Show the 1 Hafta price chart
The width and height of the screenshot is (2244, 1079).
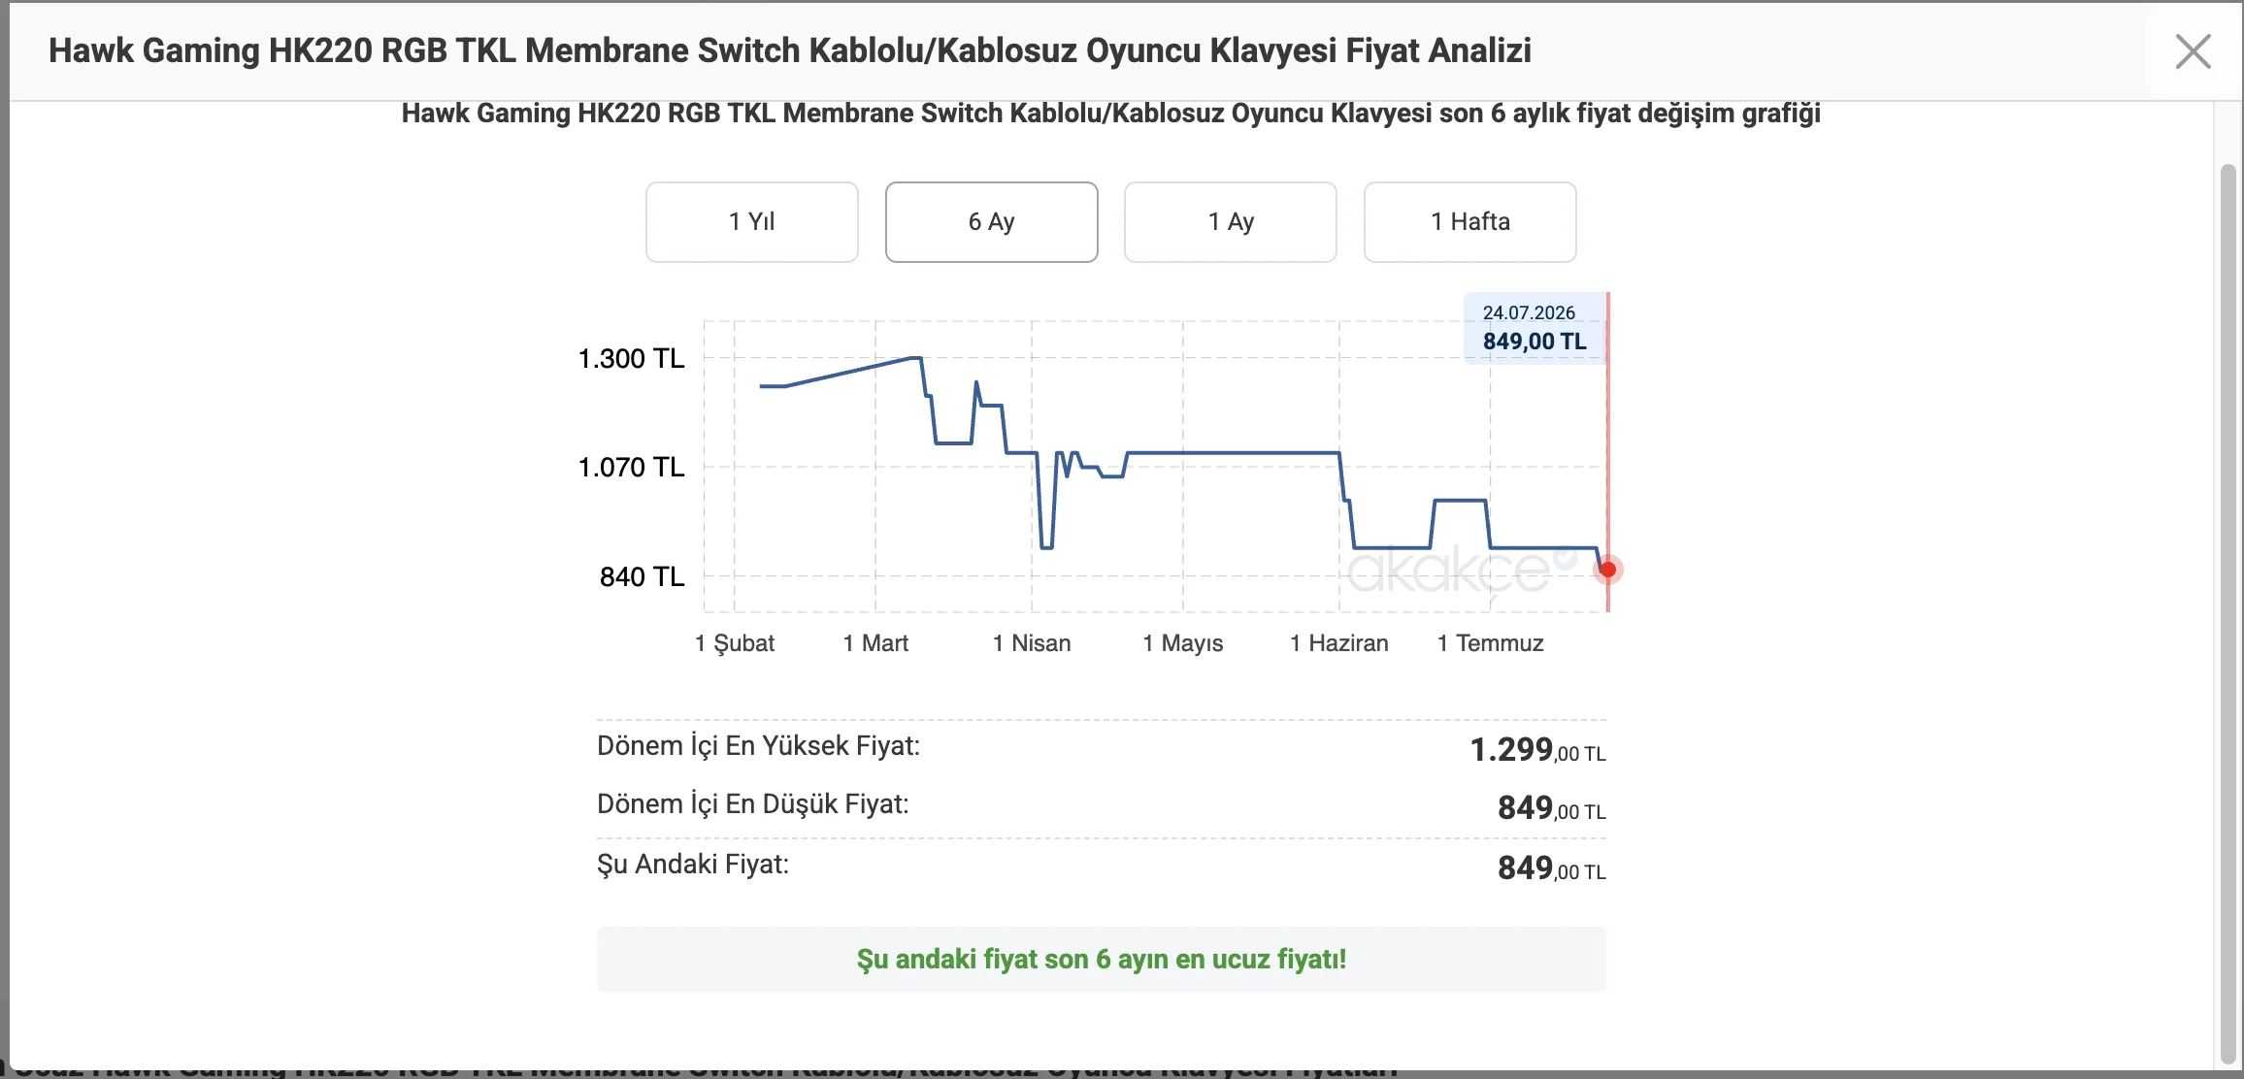click(x=1469, y=222)
